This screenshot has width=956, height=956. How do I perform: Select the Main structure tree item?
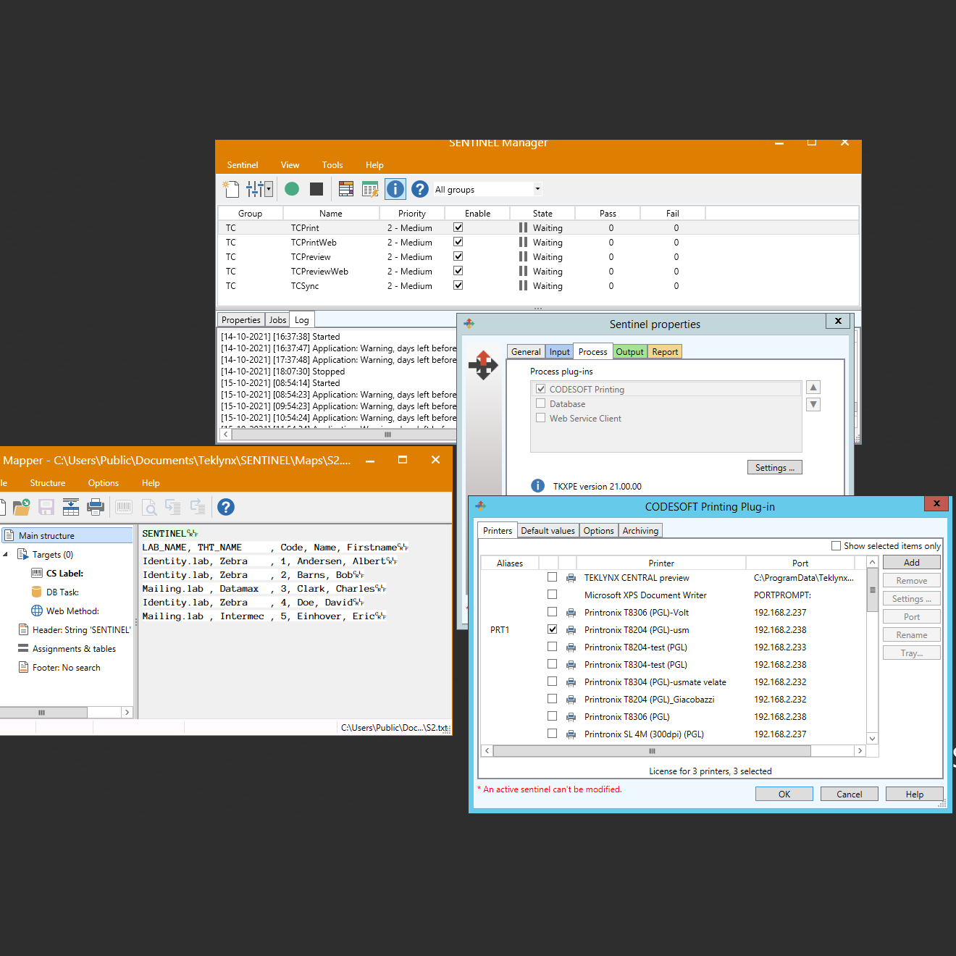67,535
